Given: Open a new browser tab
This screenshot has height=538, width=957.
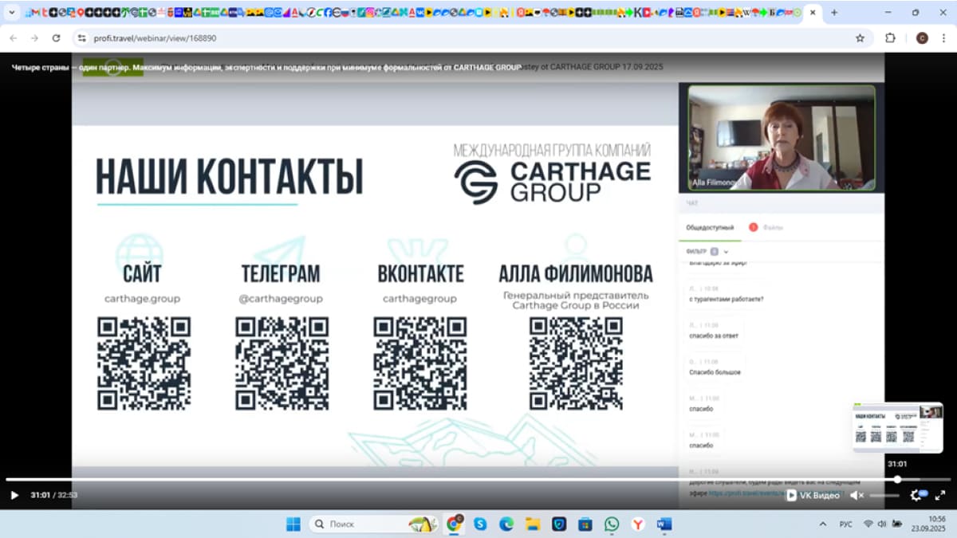Looking at the screenshot, I should click(x=834, y=13).
